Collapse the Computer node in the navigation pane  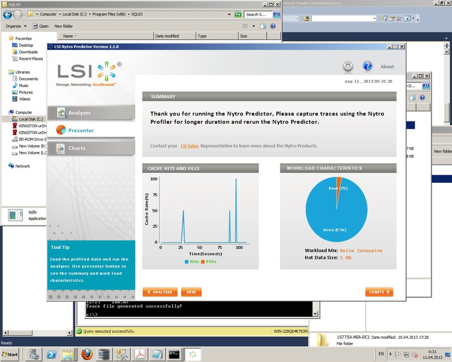point(5,111)
